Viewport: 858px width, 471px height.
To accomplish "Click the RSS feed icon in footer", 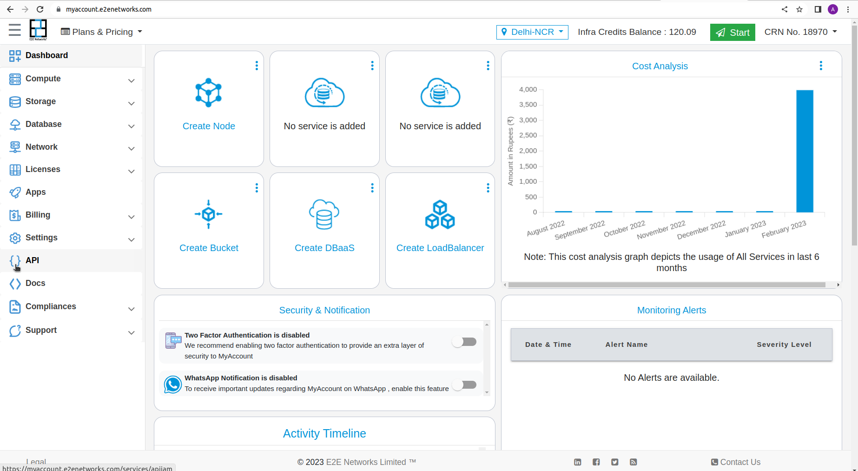I will click(634, 462).
